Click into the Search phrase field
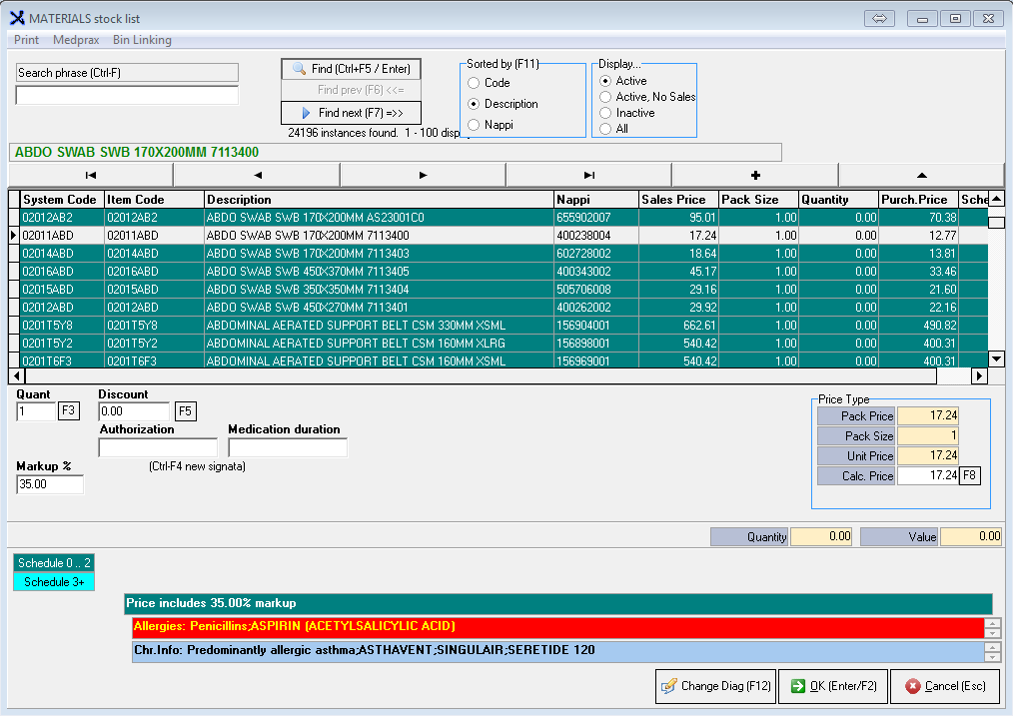Viewport: 1013px width, 716px height. 127,96
